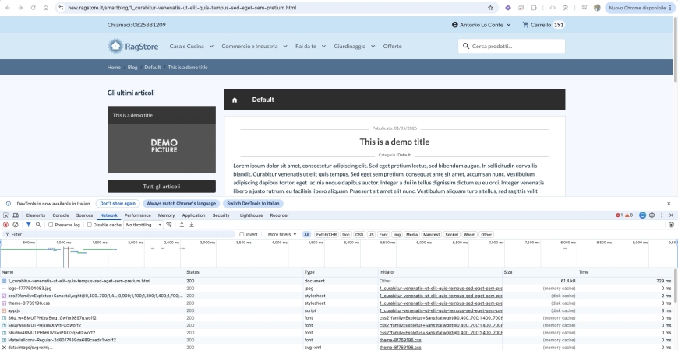The width and height of the screenshot is (678, 350).
Task: Filter requests by CSS type
Action: pyautogui.click(x=359, y=234)
